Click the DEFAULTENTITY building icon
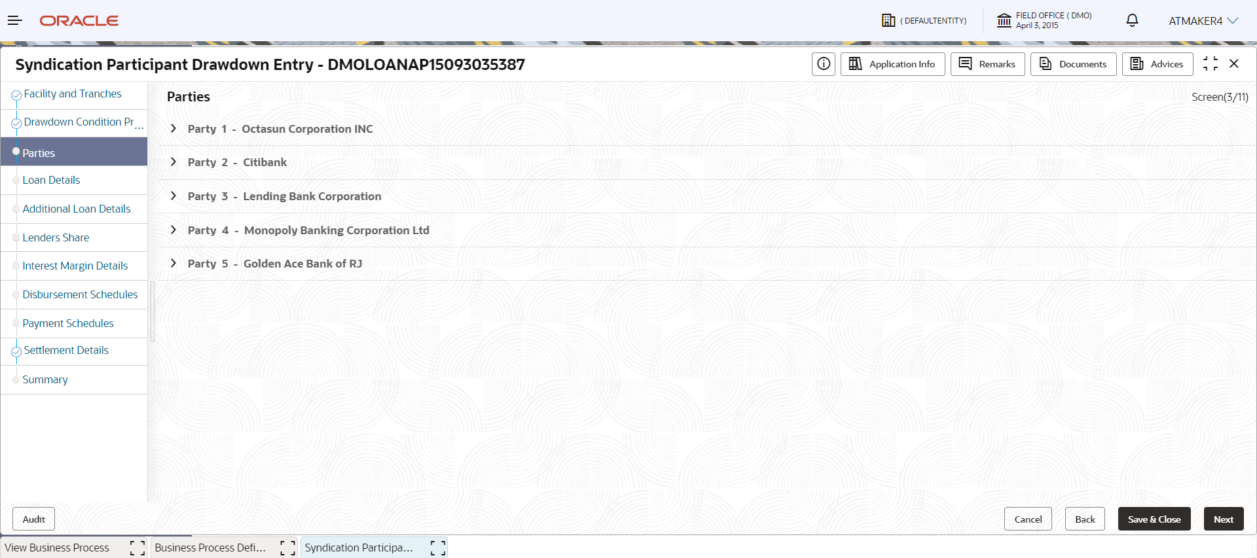Screen dimensions: 1257x558 click(888, 20)
